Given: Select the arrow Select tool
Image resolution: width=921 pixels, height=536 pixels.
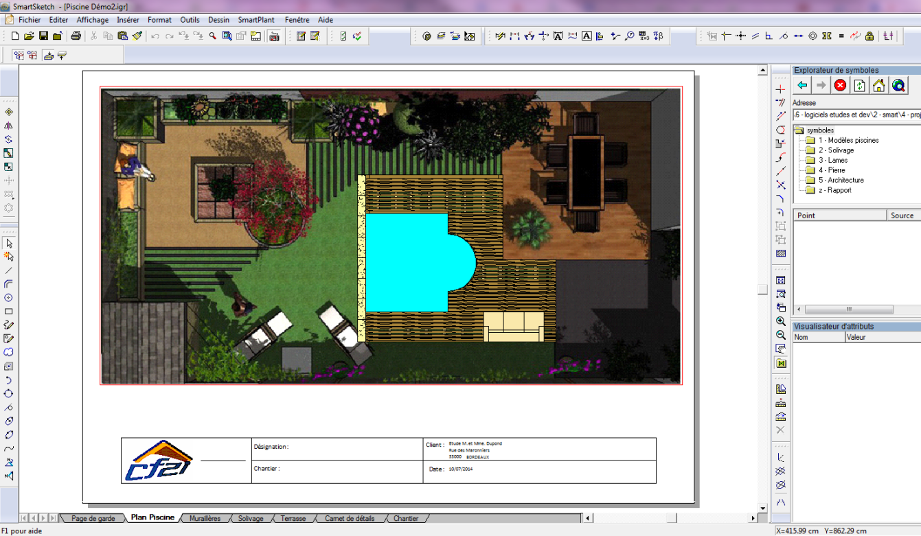Looking at the screenshot, I should [9, 243].
